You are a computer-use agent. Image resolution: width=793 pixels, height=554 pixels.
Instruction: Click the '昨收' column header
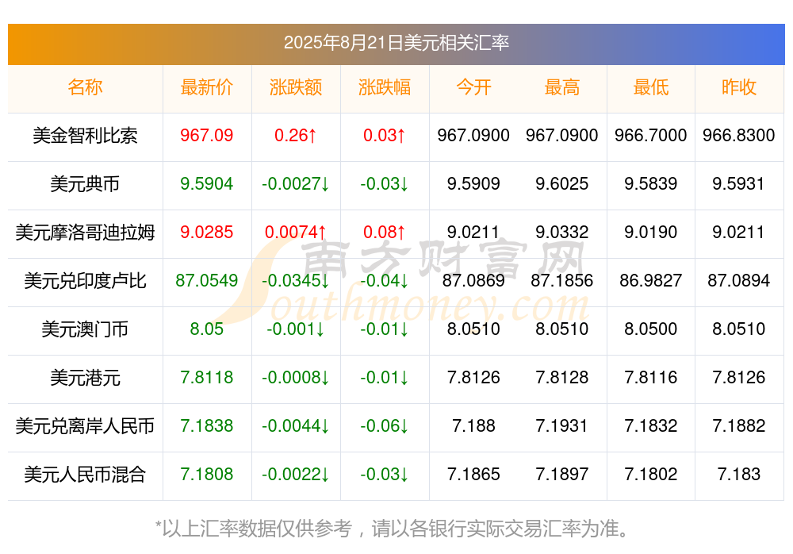(739, 87)
